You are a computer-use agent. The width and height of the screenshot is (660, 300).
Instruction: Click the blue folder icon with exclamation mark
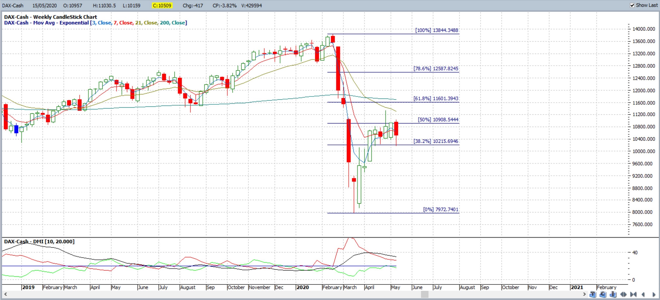pos(613,294)
